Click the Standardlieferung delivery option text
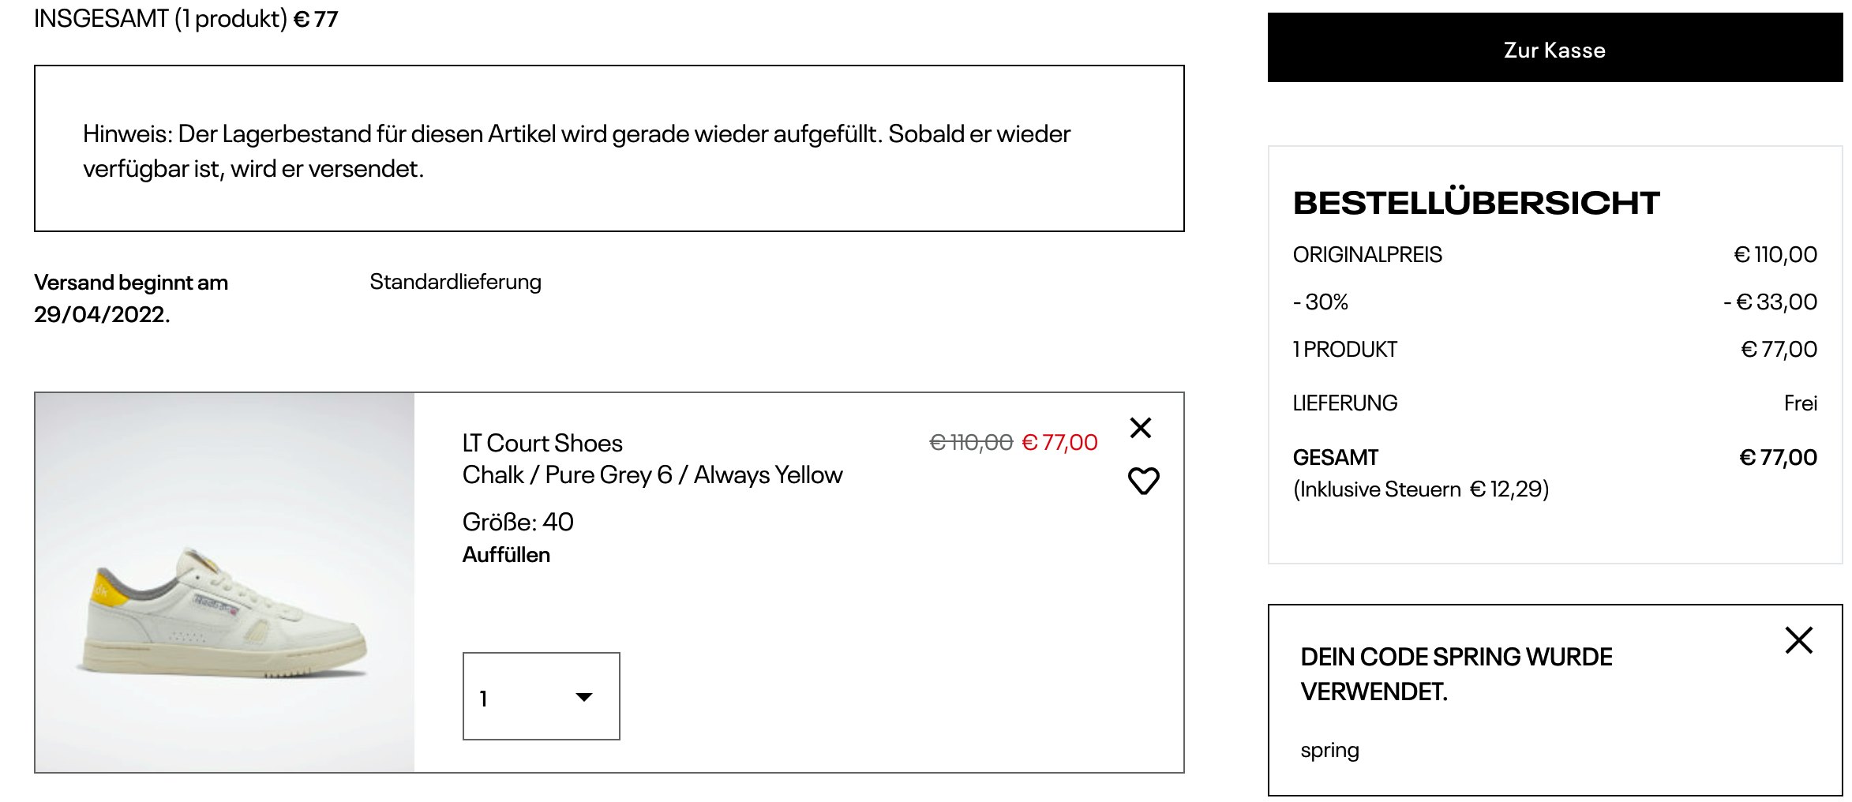The width and height of the screenshot is (1852, 802). click(456, 282)
